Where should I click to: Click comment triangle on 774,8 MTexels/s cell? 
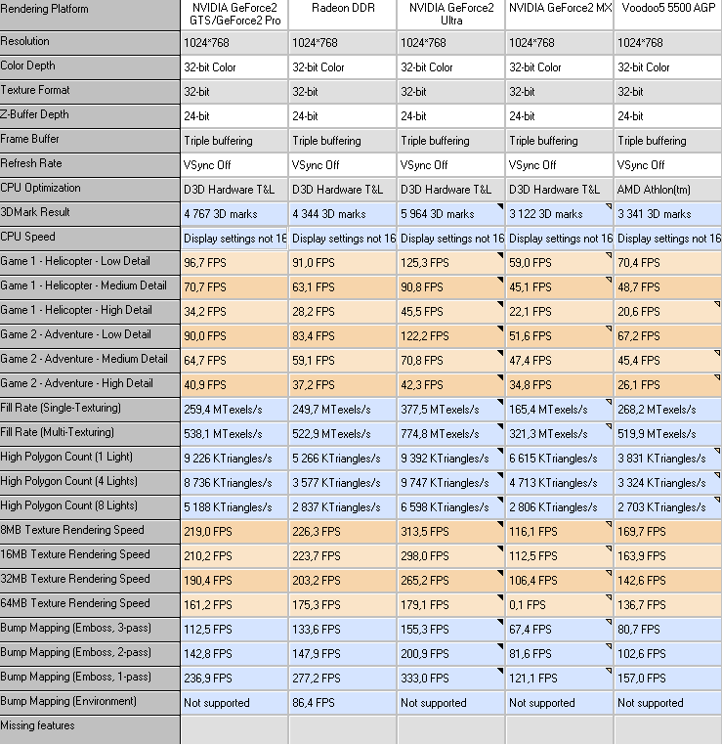[500, 426]
